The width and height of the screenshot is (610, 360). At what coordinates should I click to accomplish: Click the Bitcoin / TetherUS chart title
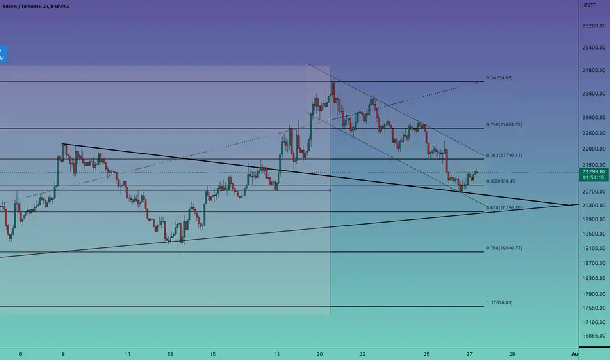(36, 7)
